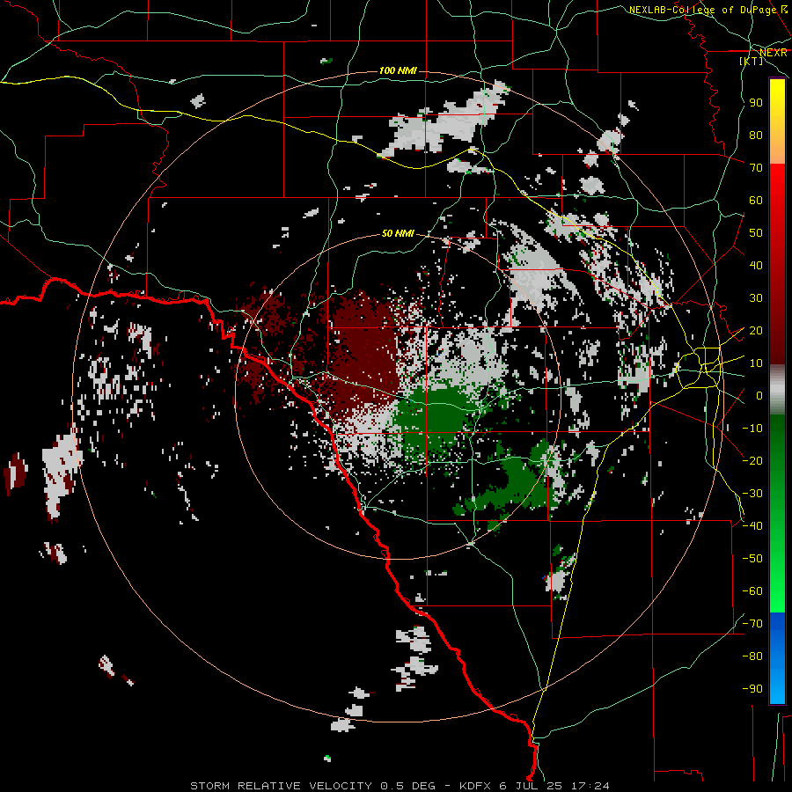Select the "30" value on velocity scale

(756, 298)
